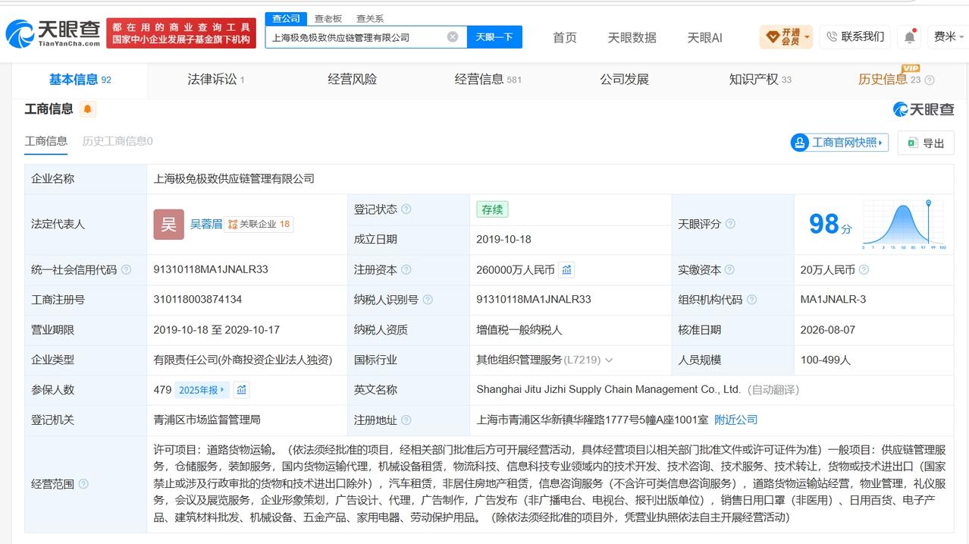969x544 pixels.
Task: Click the bell alert next to 工商信息
Action: click(87, 109)
